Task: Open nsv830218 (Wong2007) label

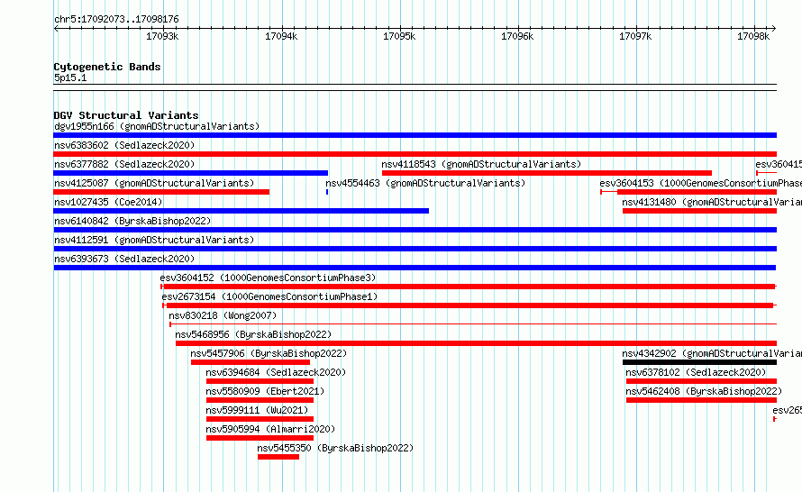Action: pyautogui.click(x=223, y=315)
